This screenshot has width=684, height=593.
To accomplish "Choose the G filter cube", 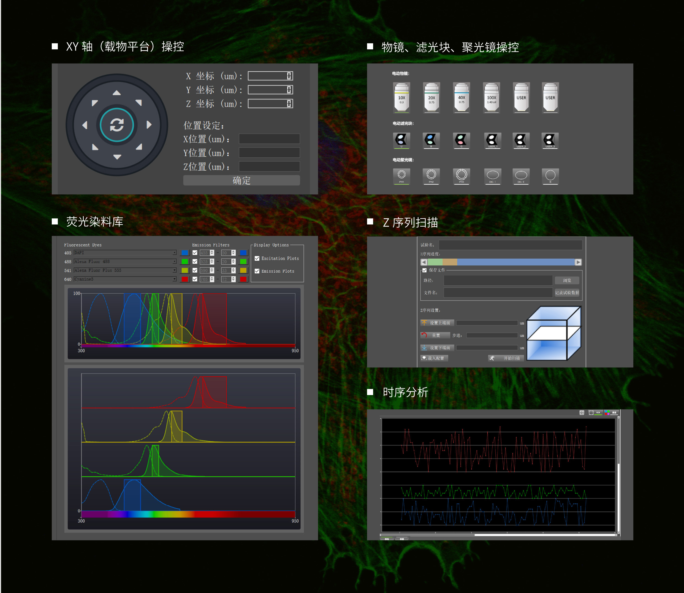I will pyautogui.click(x=461, y=141).
